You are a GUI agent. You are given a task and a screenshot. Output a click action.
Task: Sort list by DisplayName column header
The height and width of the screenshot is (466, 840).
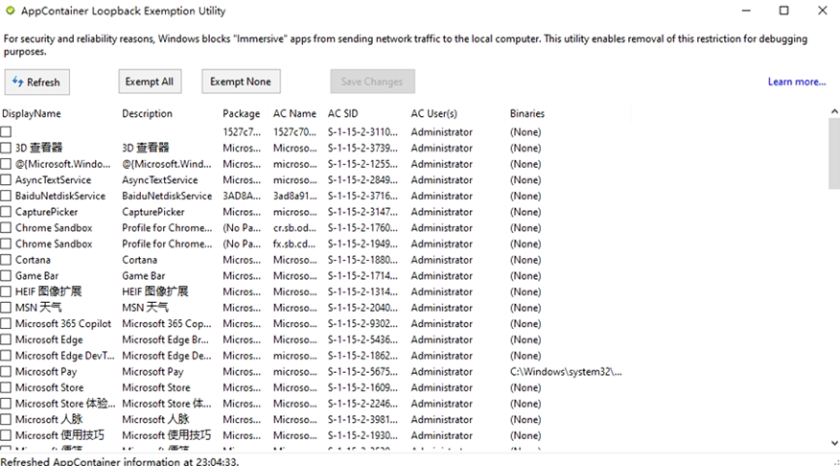(x=32, y=114)
